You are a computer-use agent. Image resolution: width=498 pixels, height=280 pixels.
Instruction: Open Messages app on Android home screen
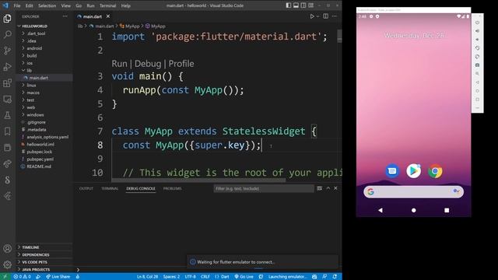coord(392,171)
